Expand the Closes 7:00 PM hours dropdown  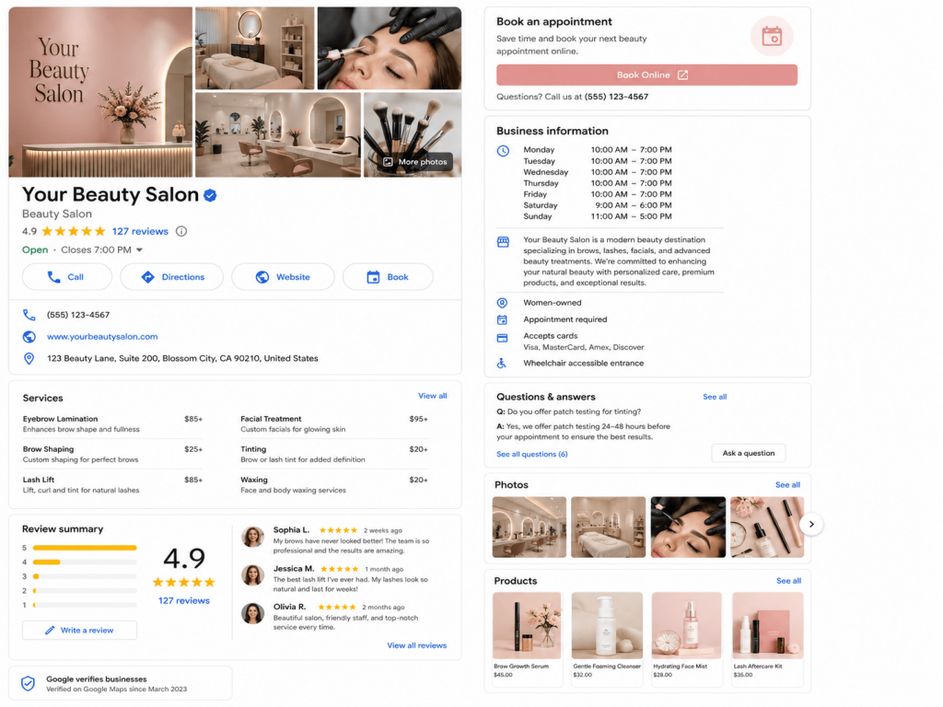pos(140,250)
